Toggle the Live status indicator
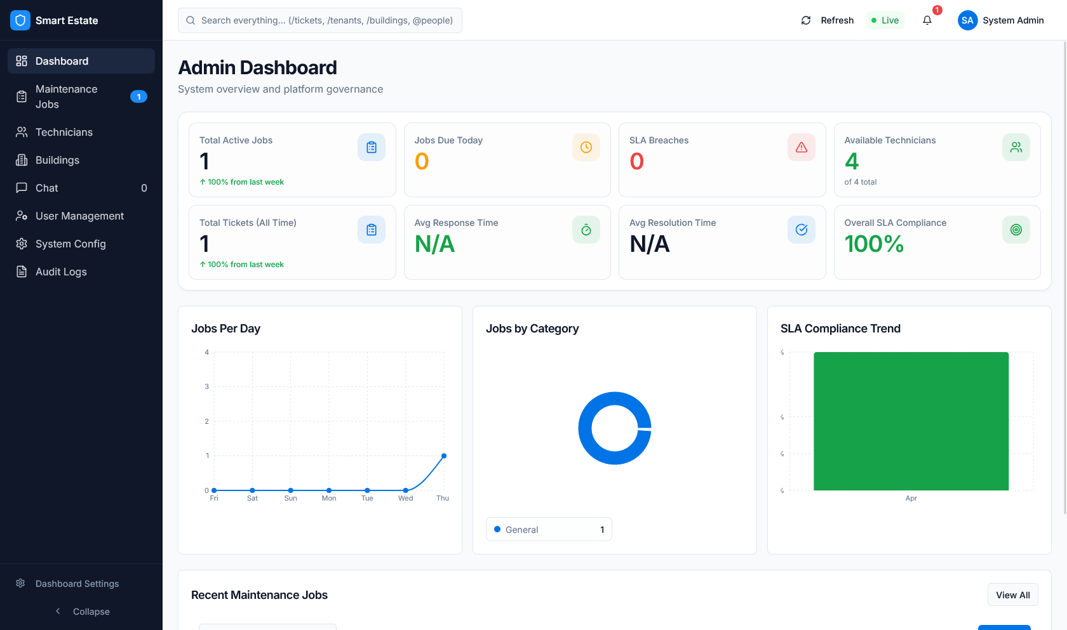The width and height of the screenshot is (1067, 630). click(x=885, y=20)
